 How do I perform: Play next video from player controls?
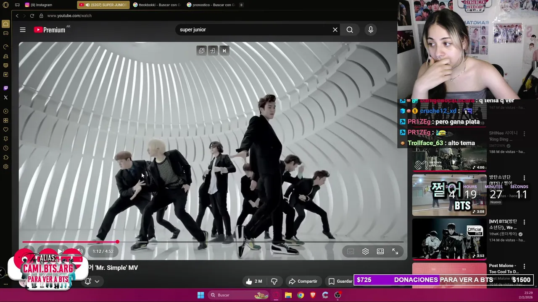coord(60,251)
